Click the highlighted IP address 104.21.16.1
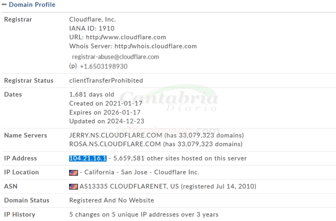This screenshot has width=336, height=221. [x=88, y=158]
